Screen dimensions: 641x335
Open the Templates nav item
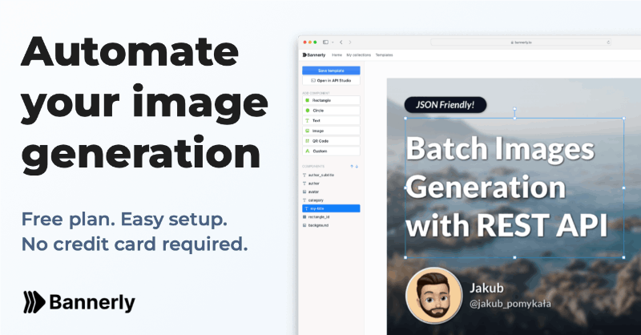click(x=384, y=54)
